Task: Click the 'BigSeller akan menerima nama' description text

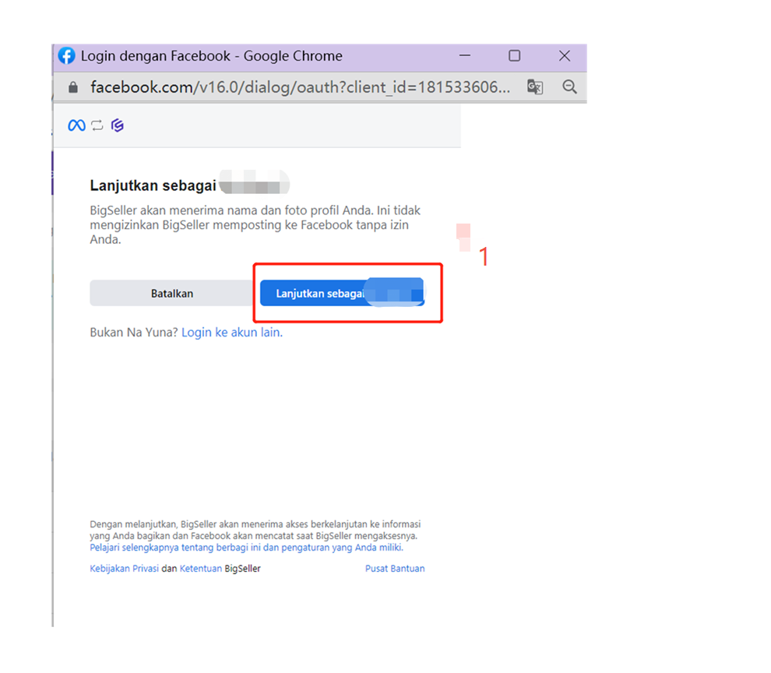Action: [255, 225]
